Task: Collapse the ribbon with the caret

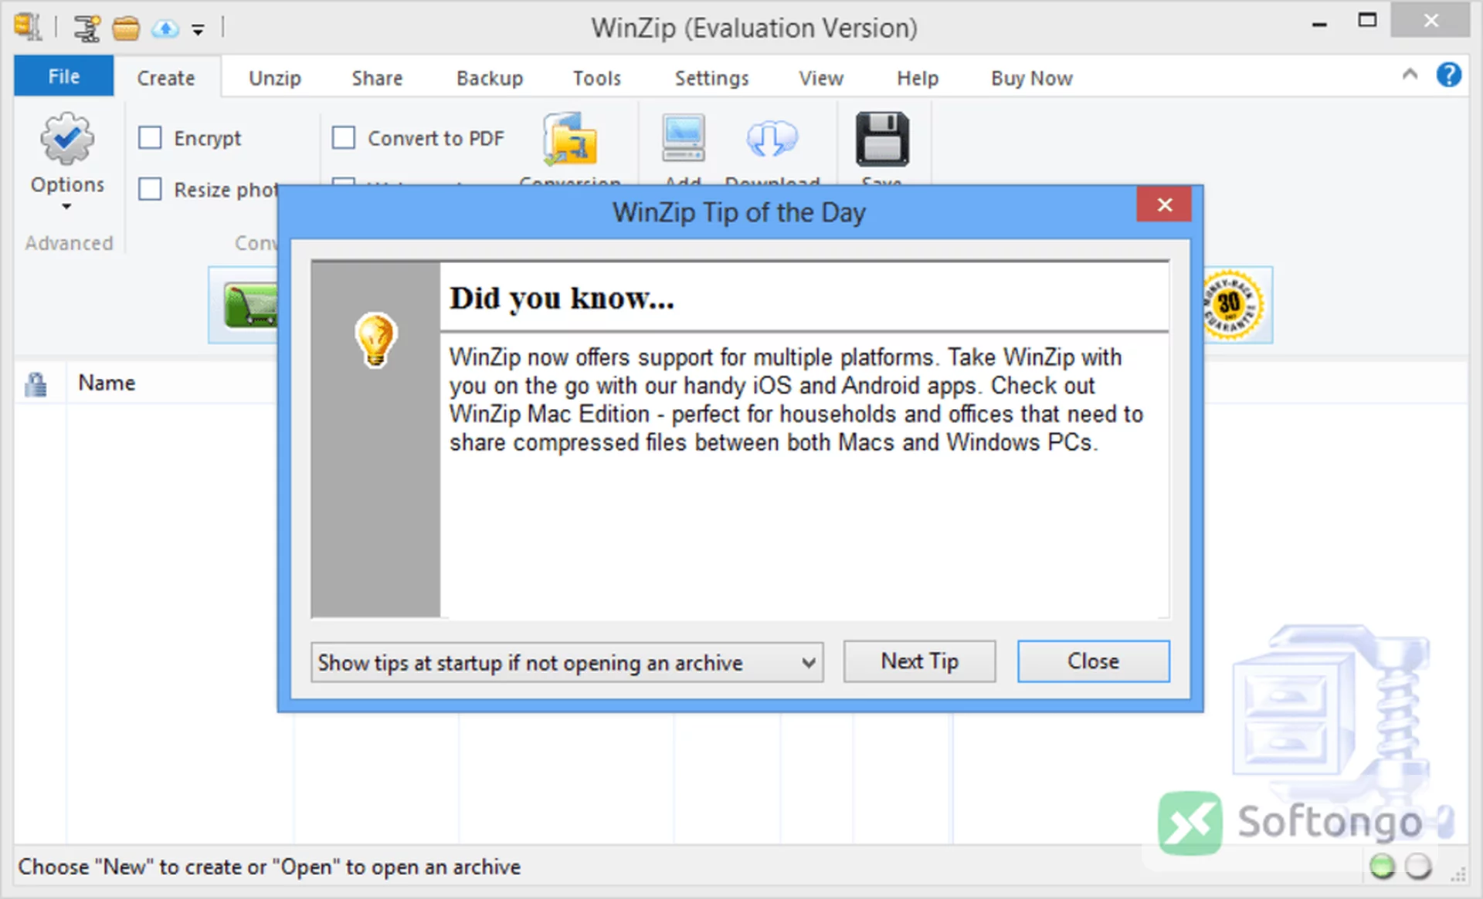Action: click(x=1410, y=74)
